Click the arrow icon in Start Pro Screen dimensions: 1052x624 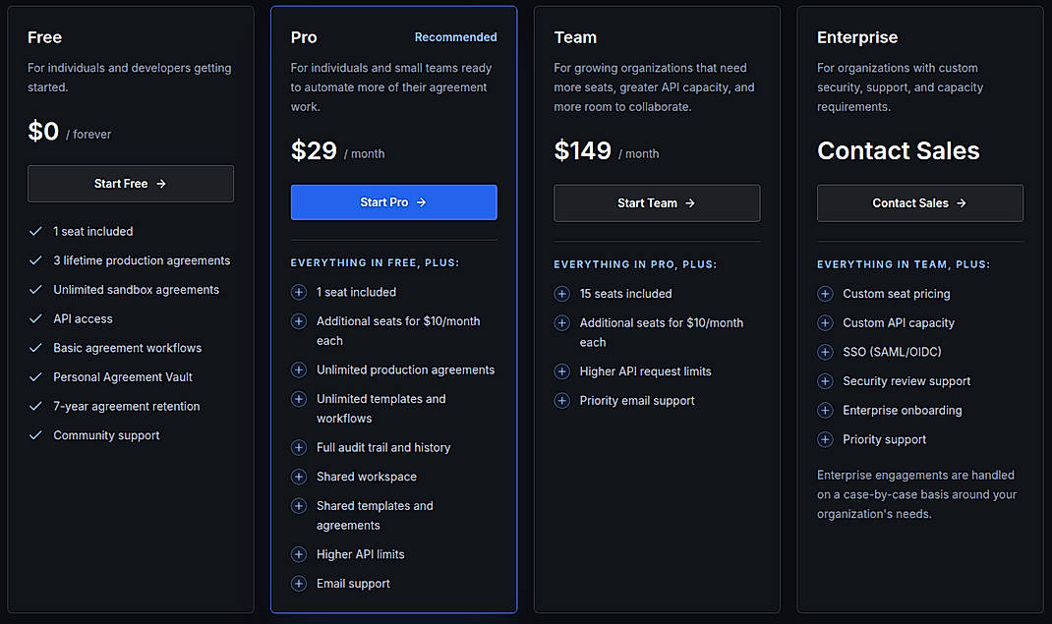pos(422,202)
